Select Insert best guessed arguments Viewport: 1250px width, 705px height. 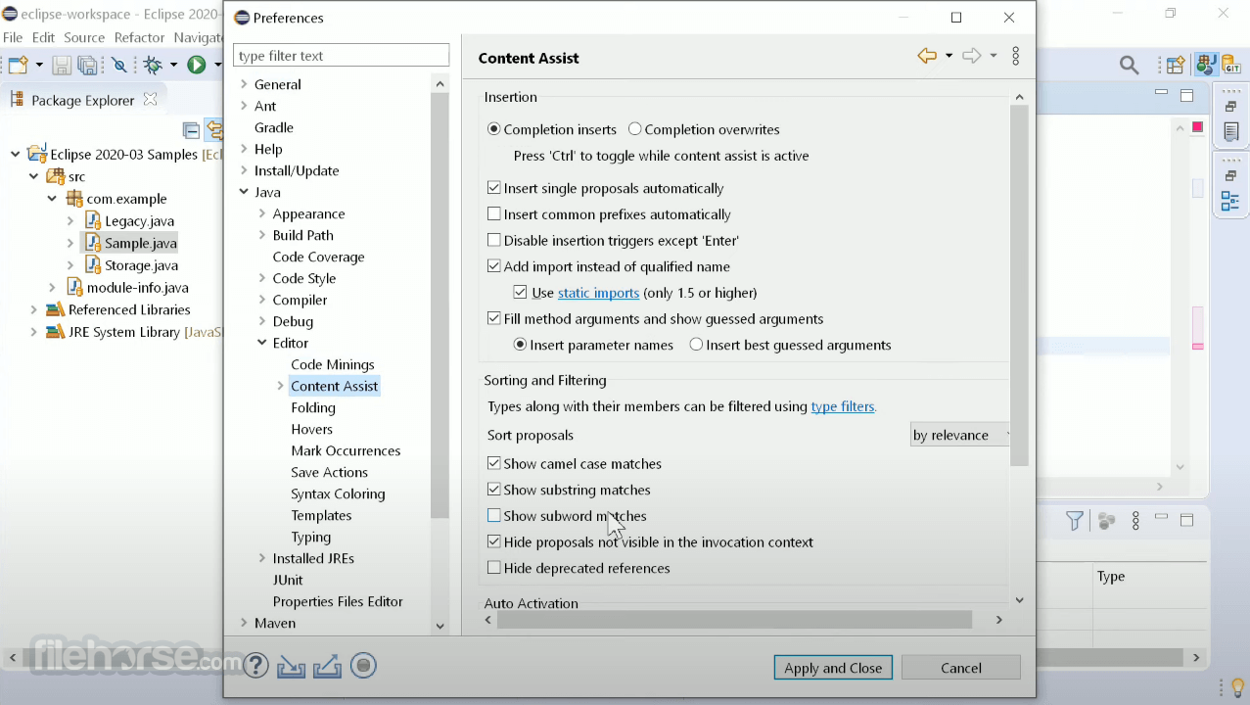696,345
